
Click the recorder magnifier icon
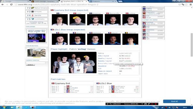111,104
